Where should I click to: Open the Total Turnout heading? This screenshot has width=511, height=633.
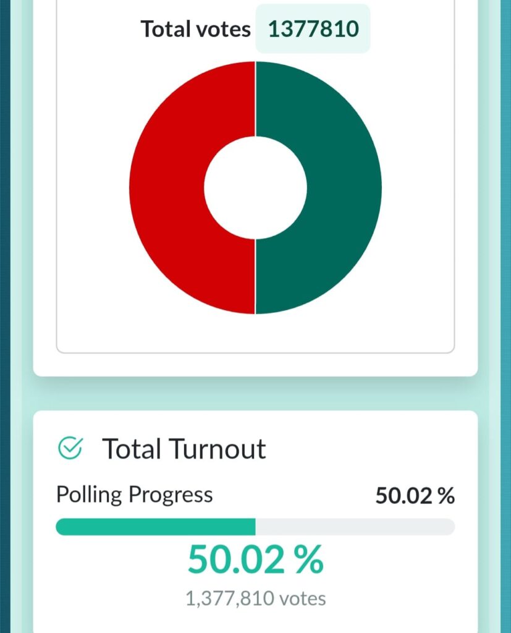coord(184,449)
